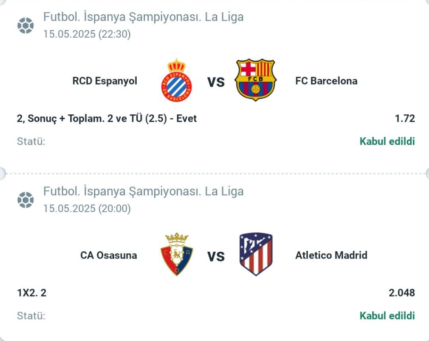The width and height of the screenshot is (429, 341).
Task: Click the 15.05.2025 (20:00) match date
Action: (x=87, y=209)
